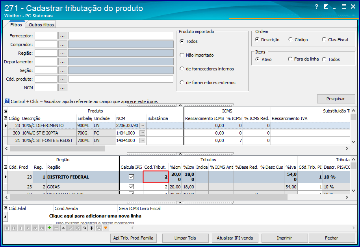Go to last record in navigator
The width and height of the screenshot is (360, 247).
coord(42,228)
